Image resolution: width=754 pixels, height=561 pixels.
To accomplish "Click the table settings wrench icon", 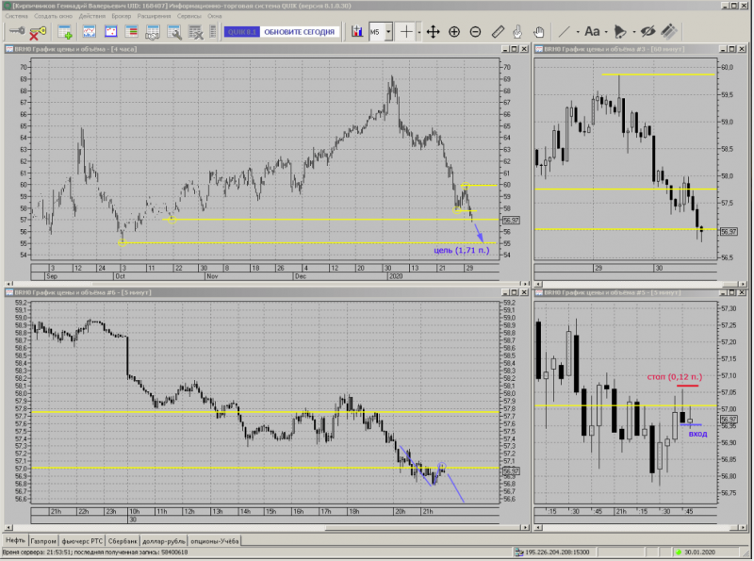I will 173,32.
